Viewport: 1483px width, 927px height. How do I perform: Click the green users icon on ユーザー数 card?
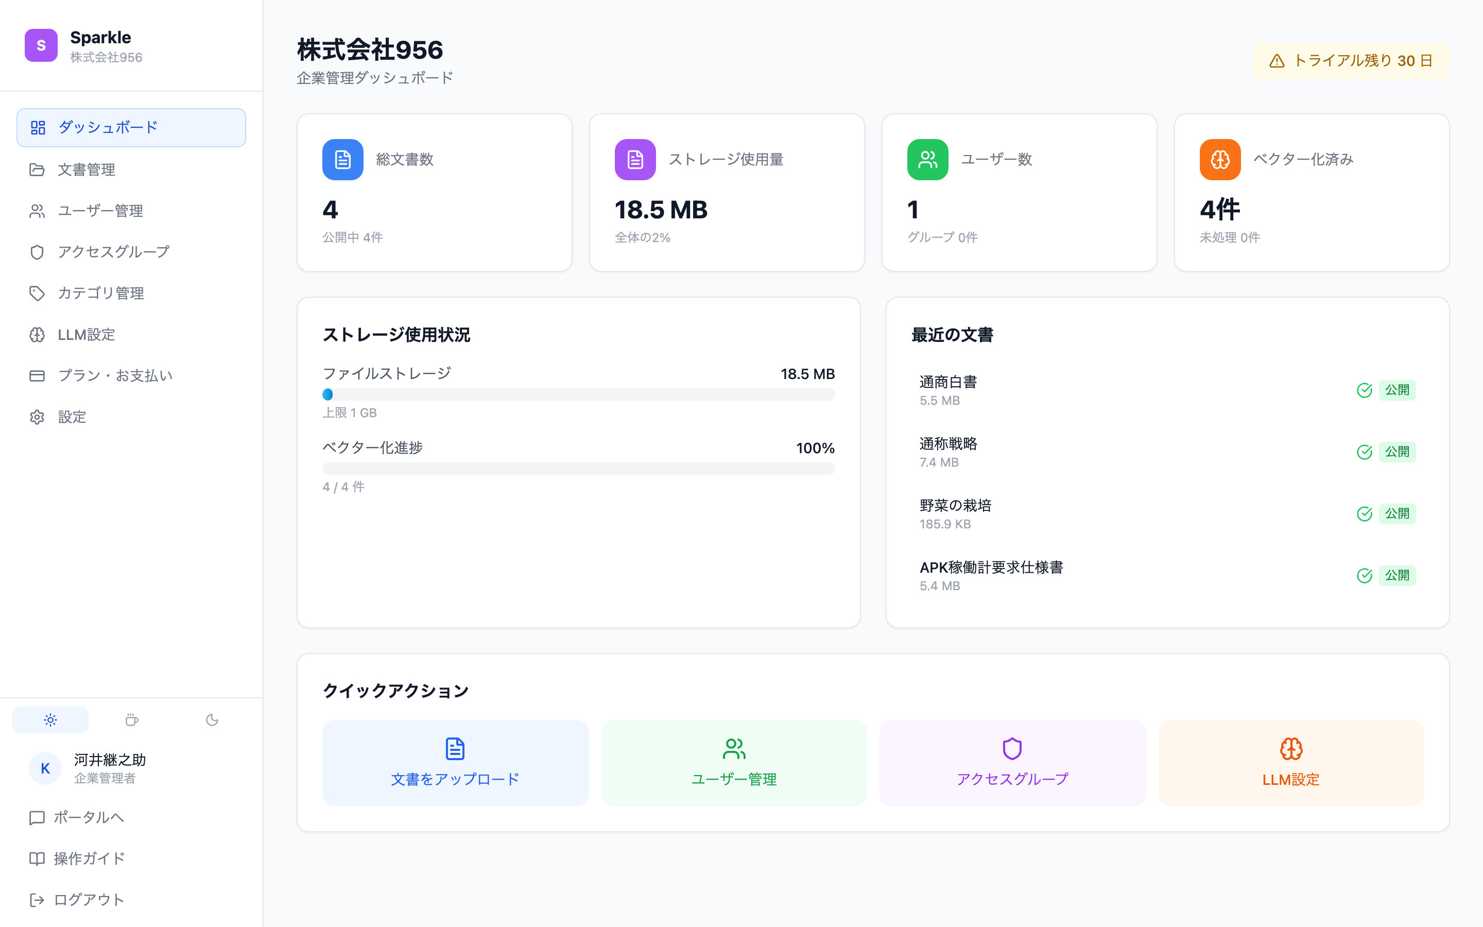[927, 160]
